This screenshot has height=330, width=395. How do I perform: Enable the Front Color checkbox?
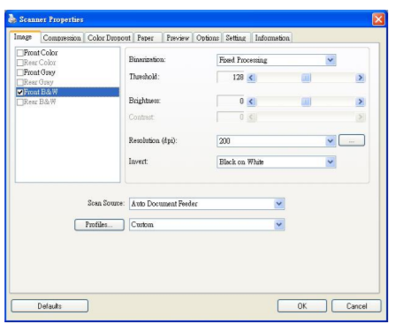click(20, 53)
